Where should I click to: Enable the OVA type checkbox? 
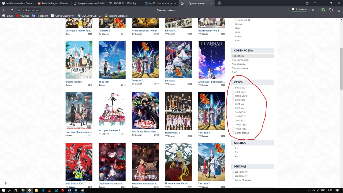(233, 28)
